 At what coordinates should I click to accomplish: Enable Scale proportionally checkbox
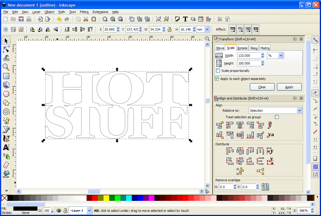tap(218, 71)
